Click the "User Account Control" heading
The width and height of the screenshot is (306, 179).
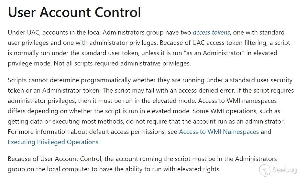click(74, 12)
